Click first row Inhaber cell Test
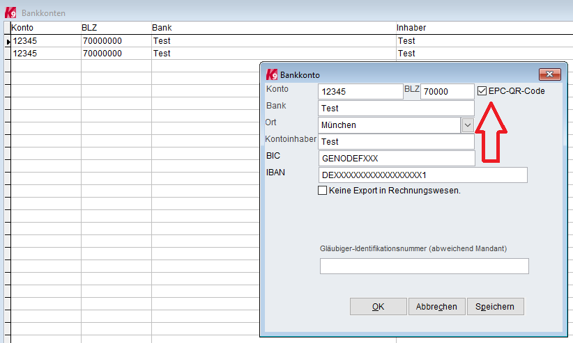573x343 pixels. click(484, 41)
